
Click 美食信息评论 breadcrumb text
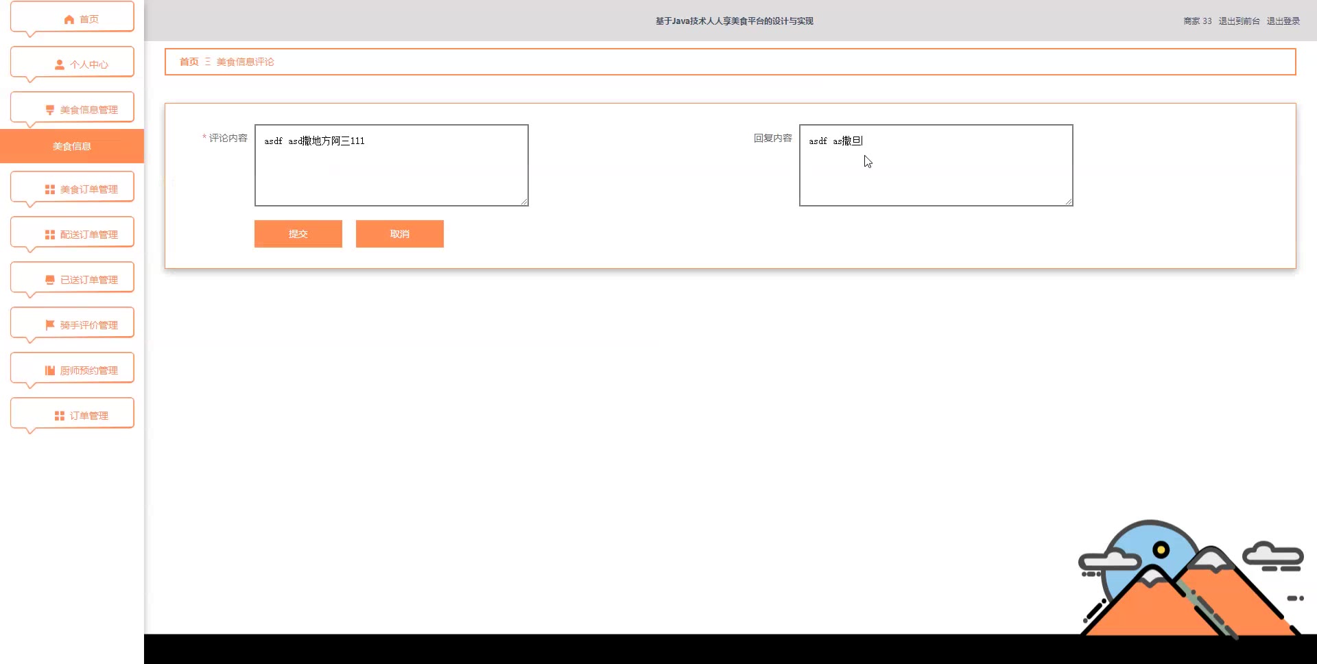(246, 62)
